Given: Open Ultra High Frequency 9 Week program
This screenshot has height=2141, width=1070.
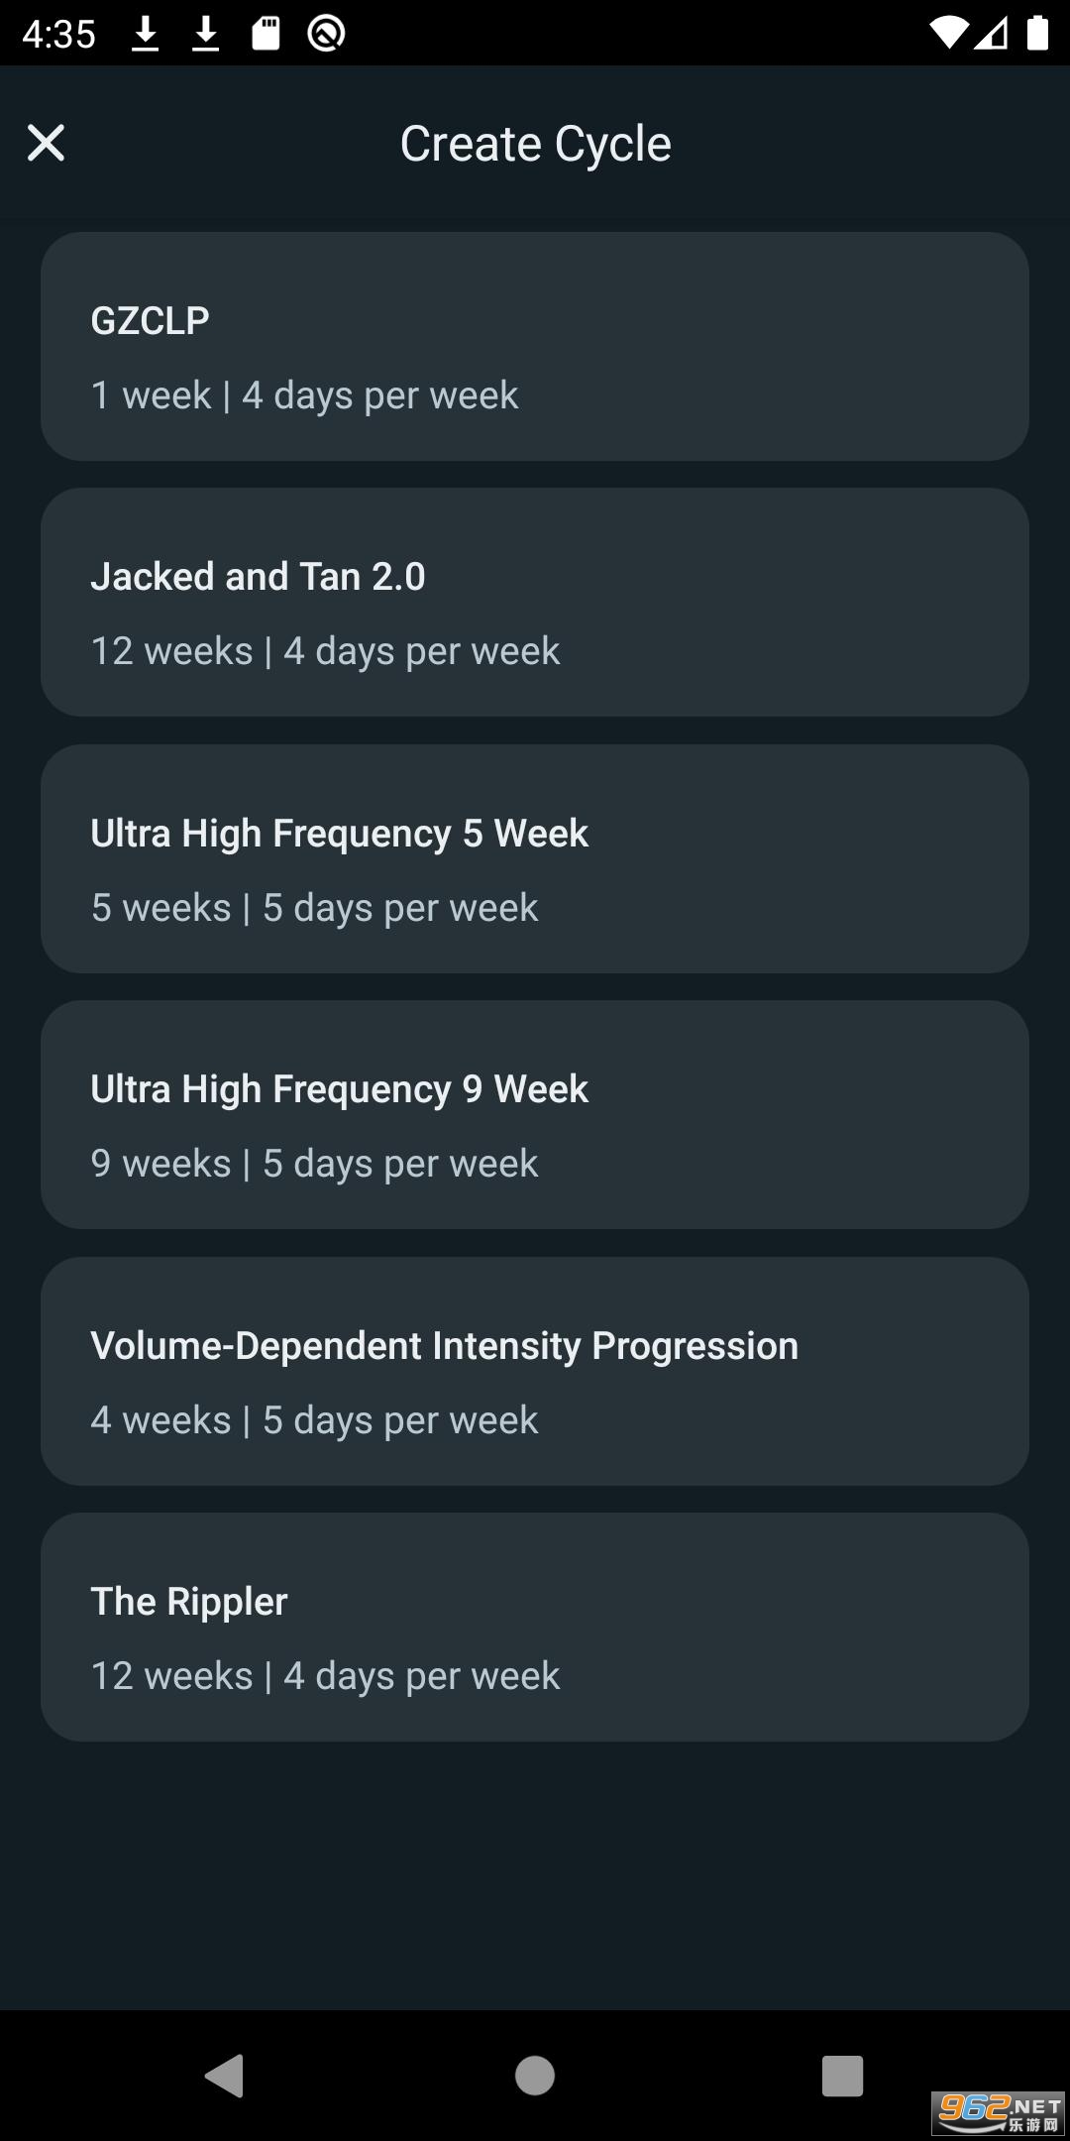Looking at the screenshot, I should click(x=535, y=1115).
